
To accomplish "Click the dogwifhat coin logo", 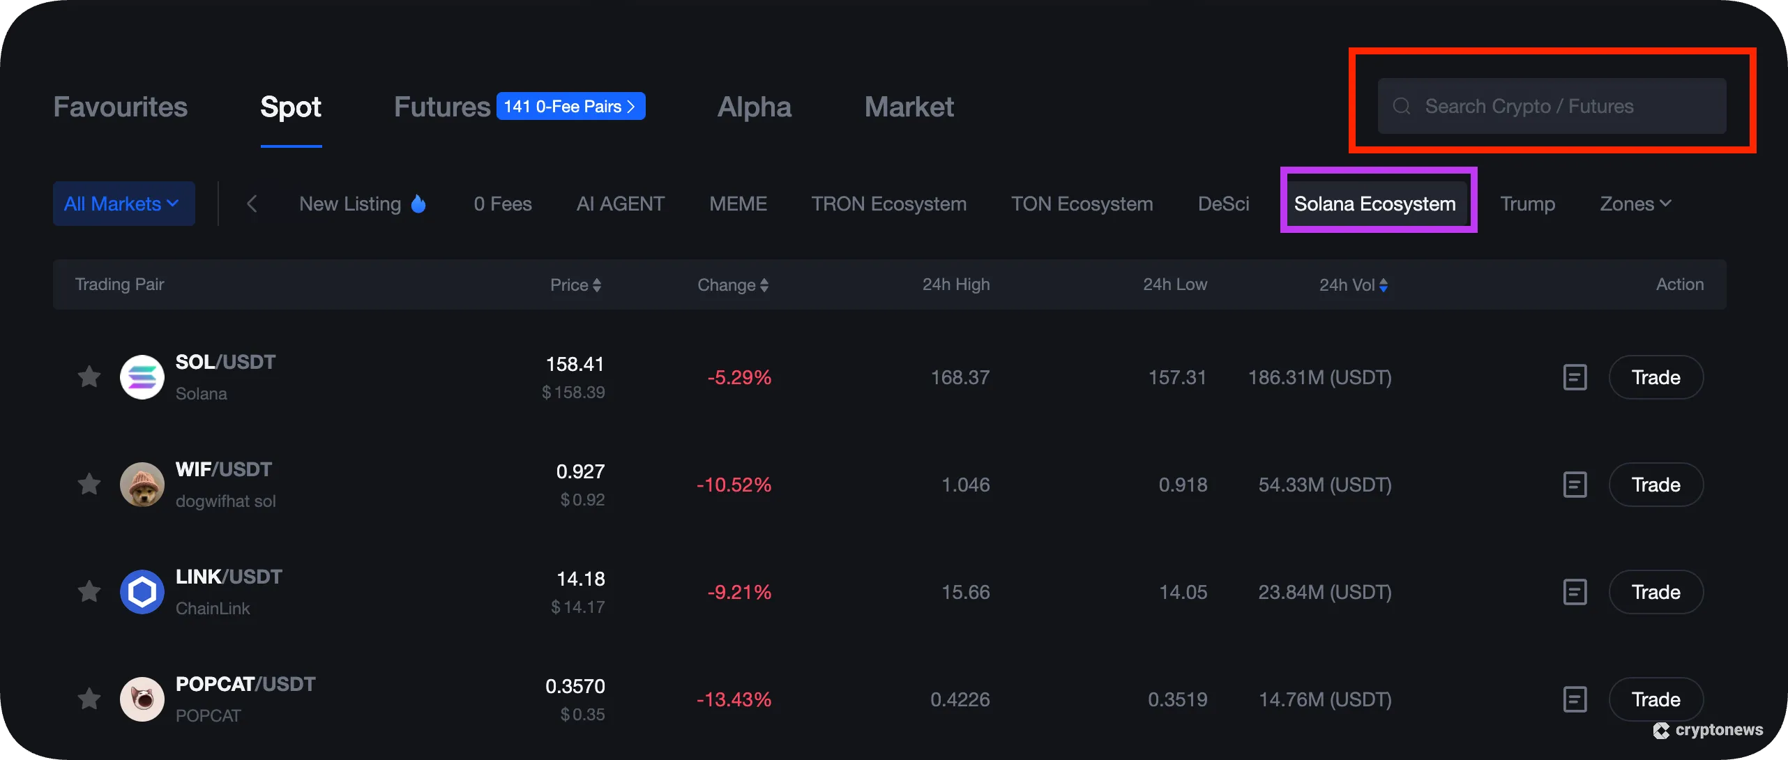I will point(142,485).
